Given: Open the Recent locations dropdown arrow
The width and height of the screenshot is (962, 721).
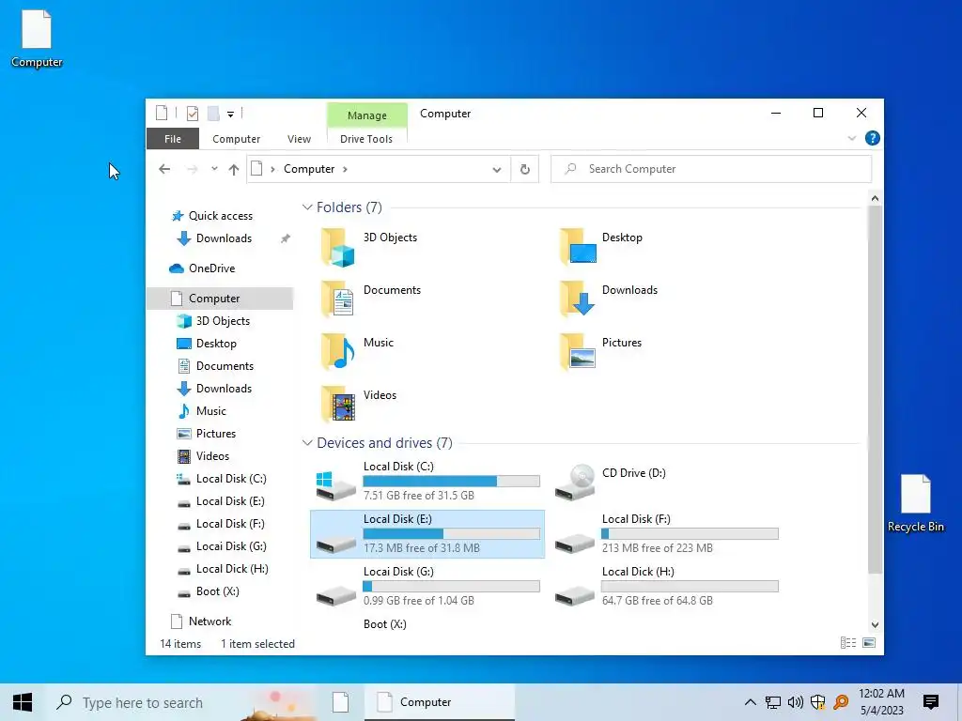Looking at the screenshot, I should click(214, 169).
